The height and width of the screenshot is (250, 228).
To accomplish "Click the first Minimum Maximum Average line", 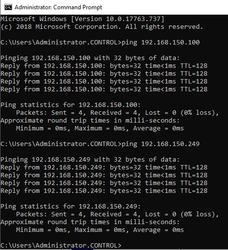I will pyautogui.click(x=100, y=128).
